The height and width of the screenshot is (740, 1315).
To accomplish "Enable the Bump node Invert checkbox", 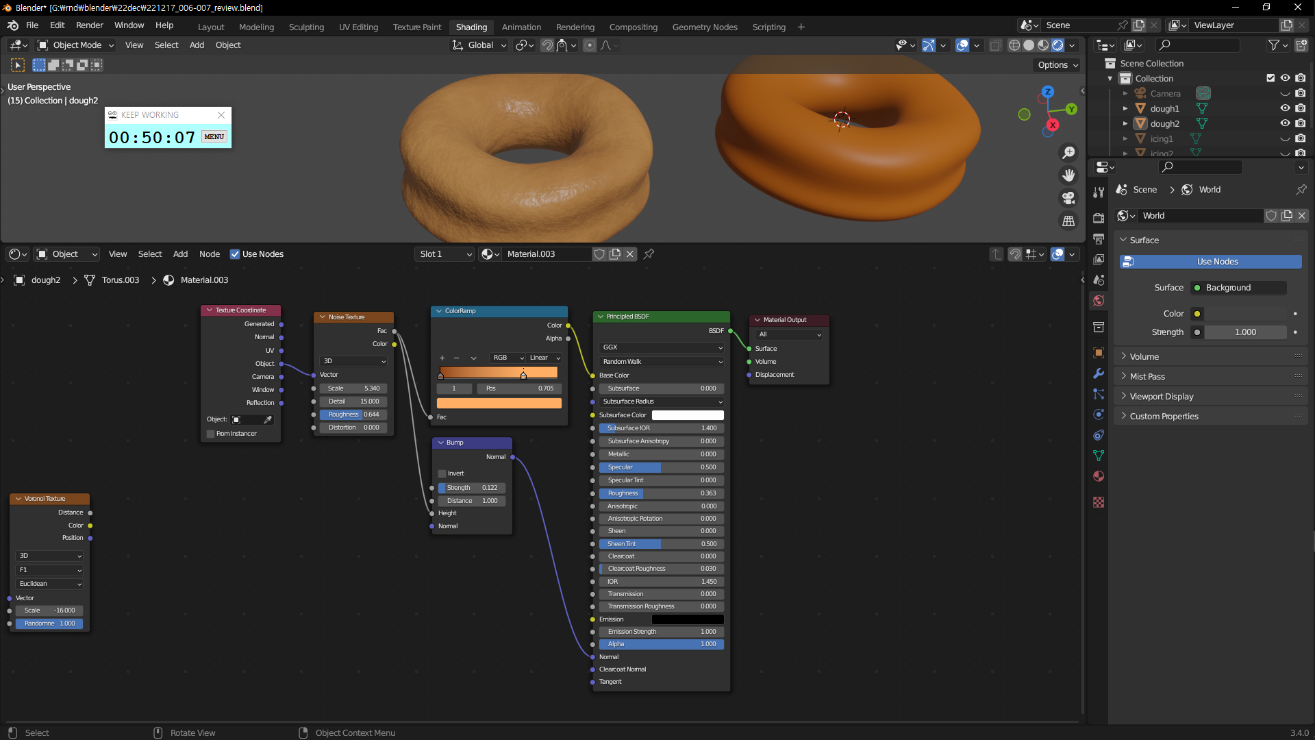I will 442,473.
